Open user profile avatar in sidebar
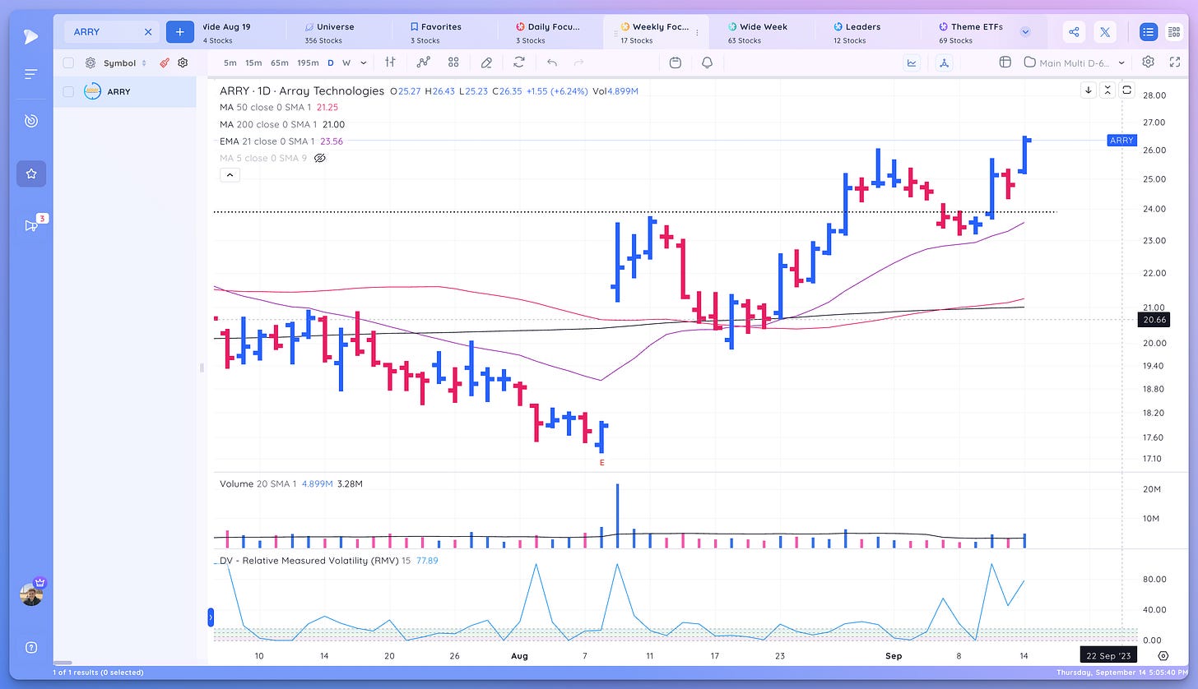 tap(31, 594)
